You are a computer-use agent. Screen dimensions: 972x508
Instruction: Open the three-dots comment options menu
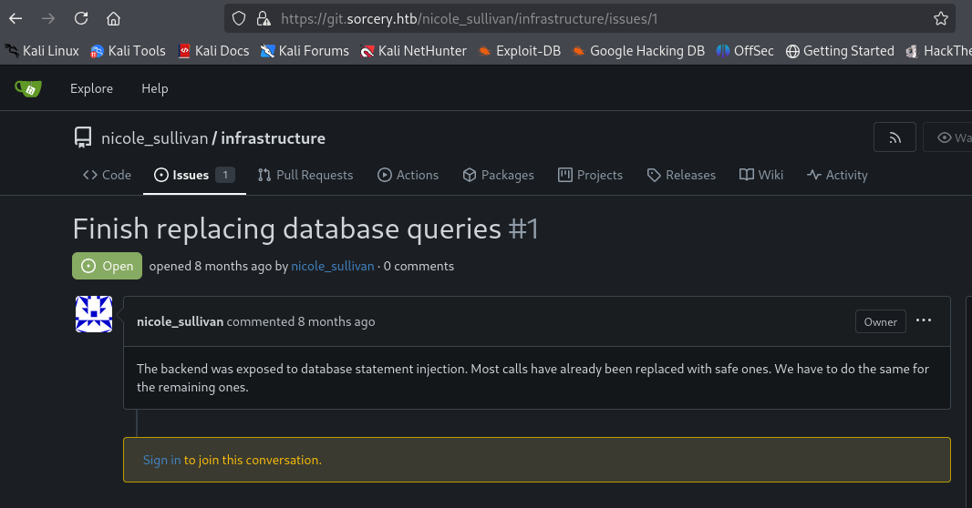(924, 320)
